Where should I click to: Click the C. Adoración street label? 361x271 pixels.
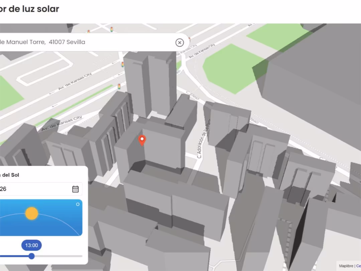coord(203,141)
